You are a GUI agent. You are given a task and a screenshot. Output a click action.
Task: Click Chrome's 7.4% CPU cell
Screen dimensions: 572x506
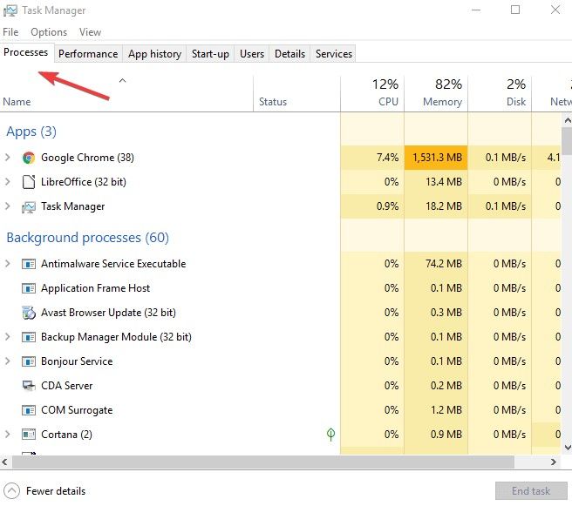click(372, 158)
